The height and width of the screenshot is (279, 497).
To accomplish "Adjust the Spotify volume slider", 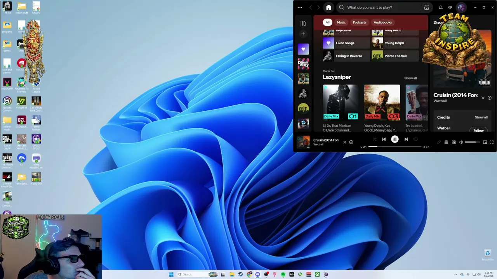I will point(473,142).
